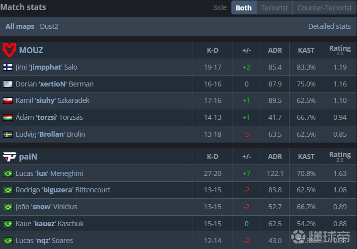
Task: Click the MOUZ team name link
Action: [x=31, y=50]
